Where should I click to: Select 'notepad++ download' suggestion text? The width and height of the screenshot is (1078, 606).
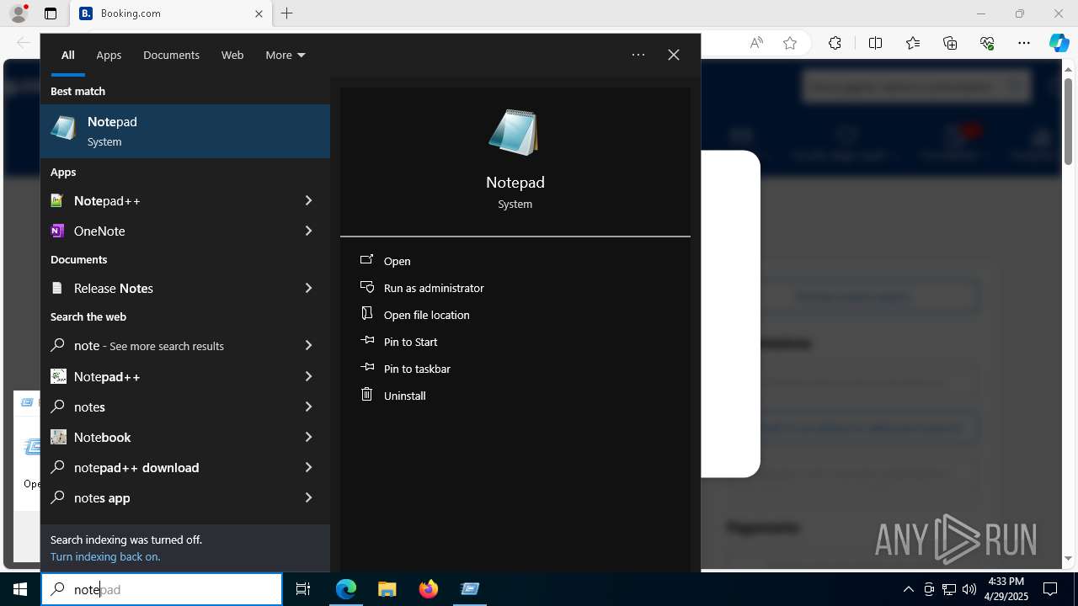tap(136, 467)
